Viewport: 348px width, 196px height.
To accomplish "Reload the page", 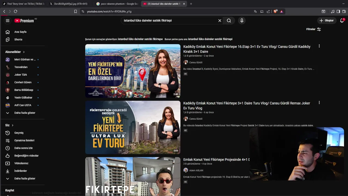I will (x=15, y=11).
